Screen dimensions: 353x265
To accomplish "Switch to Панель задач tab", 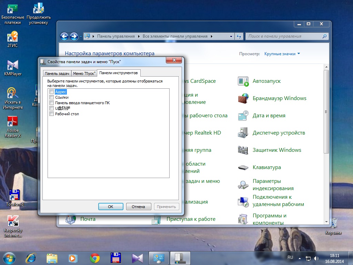I will 57,73.
